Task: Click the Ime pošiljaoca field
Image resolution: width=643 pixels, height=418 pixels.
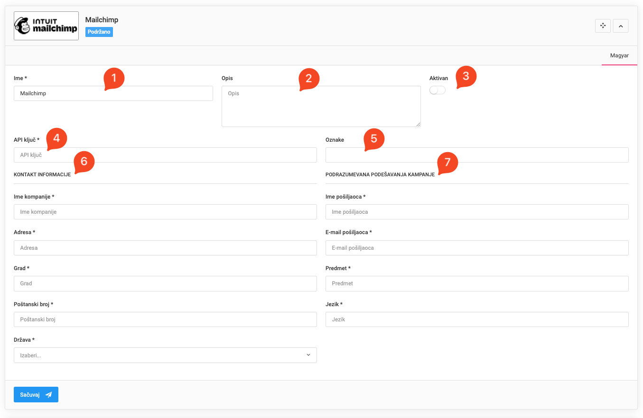Action: [476, 212]
